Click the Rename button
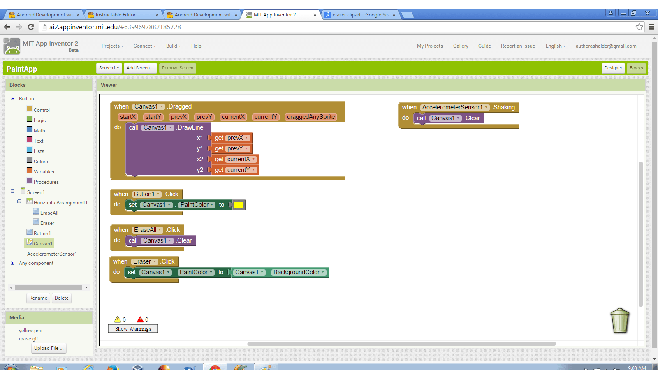The height and width of the screenshot is (370, 658). tap(38, 298)
